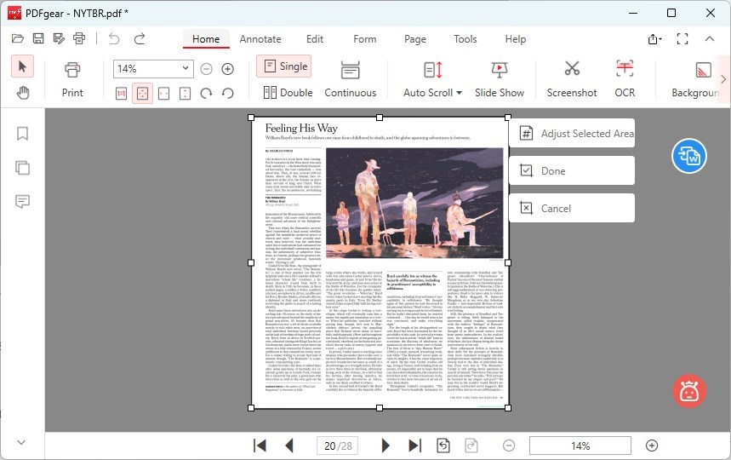Screen dimensions: 731x460
Task: Start the Slide Show
Action: 500,79
